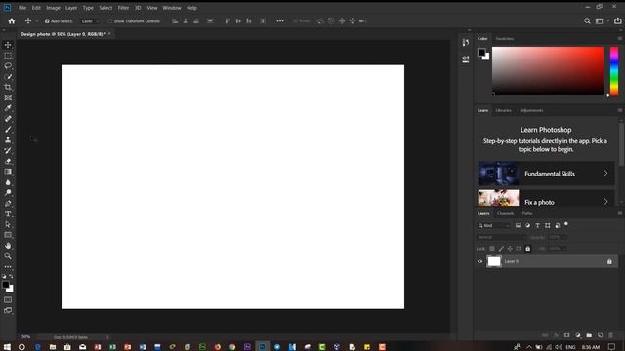This screenshot has width=625, height=351.
Task: Select the Eyedropper tool
Action: click(x=8, y=108)
